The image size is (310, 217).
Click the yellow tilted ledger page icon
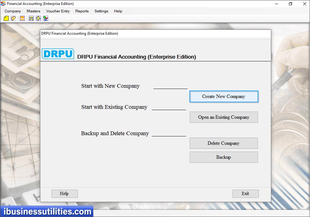38,18
